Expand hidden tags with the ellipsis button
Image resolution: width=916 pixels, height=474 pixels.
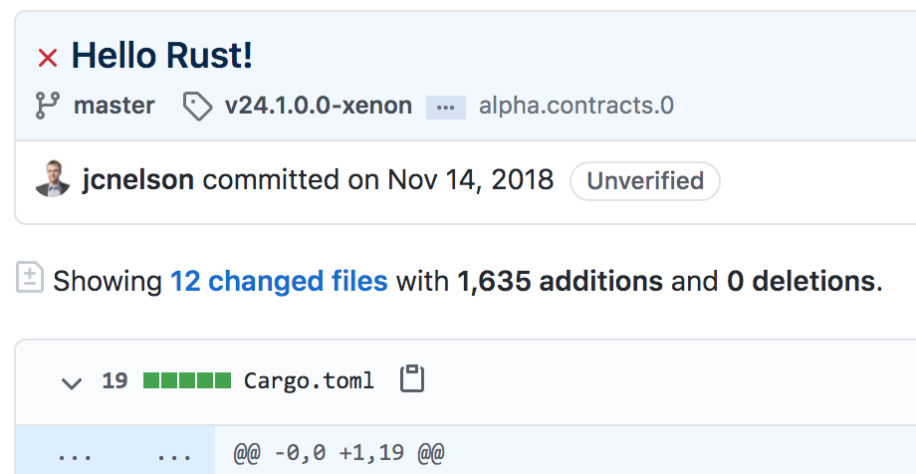tap(446, 108)
